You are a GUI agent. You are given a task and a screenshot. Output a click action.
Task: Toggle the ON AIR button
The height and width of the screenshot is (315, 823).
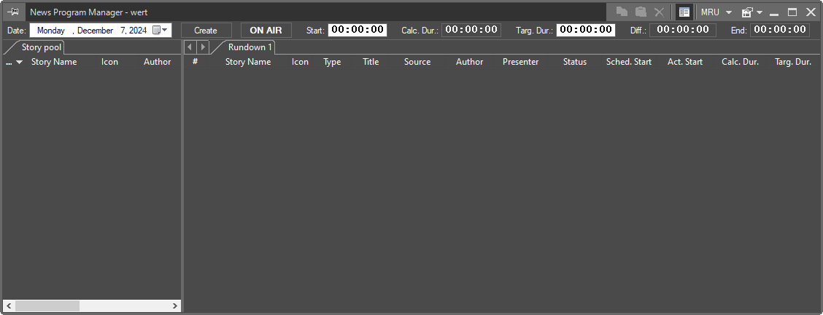pyautogui.click(x=266, y=31)
